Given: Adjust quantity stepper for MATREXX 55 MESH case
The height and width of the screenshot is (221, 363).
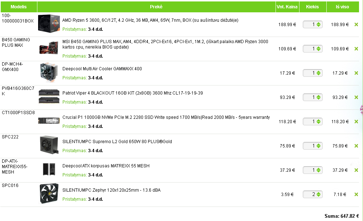Looking at the screenshot, I should [x=319, y=170].
